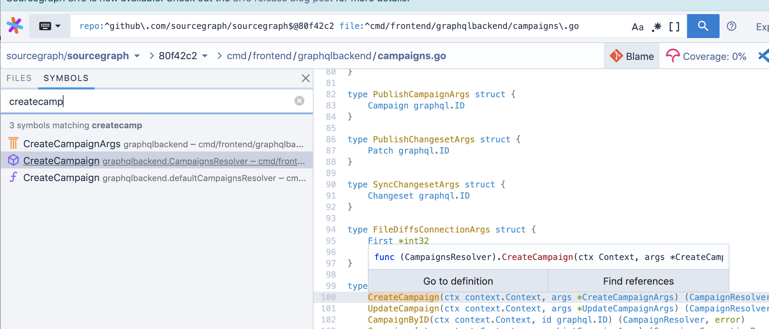Click First field on line 95
This screenshot has width=769, height=329.
pyautogui.click(x=380, y=241)
